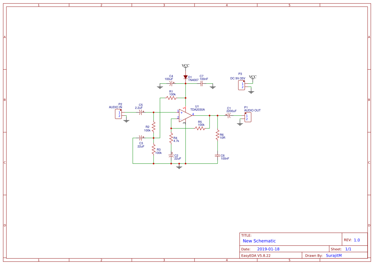Select resistor R4 4.7k
This screenshot has width=374, height=265.
point(171,138)
